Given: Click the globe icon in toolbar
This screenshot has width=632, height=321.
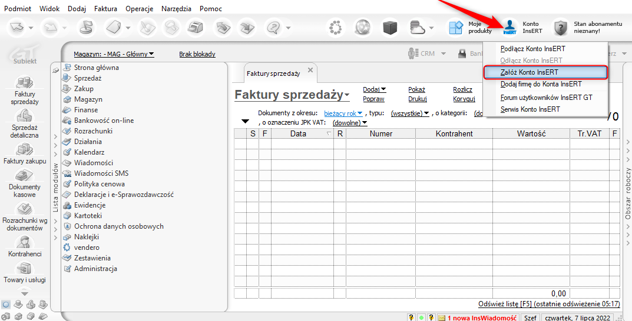Looking at the screenshot, I should (x=363, y=28).
